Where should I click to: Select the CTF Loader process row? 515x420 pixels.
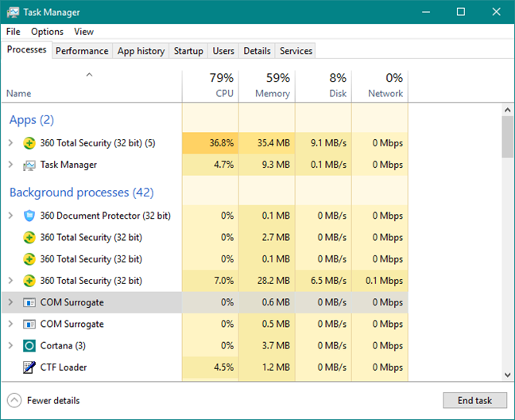[x=205, y=367]
